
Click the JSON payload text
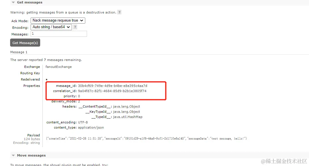pos(146,139)
